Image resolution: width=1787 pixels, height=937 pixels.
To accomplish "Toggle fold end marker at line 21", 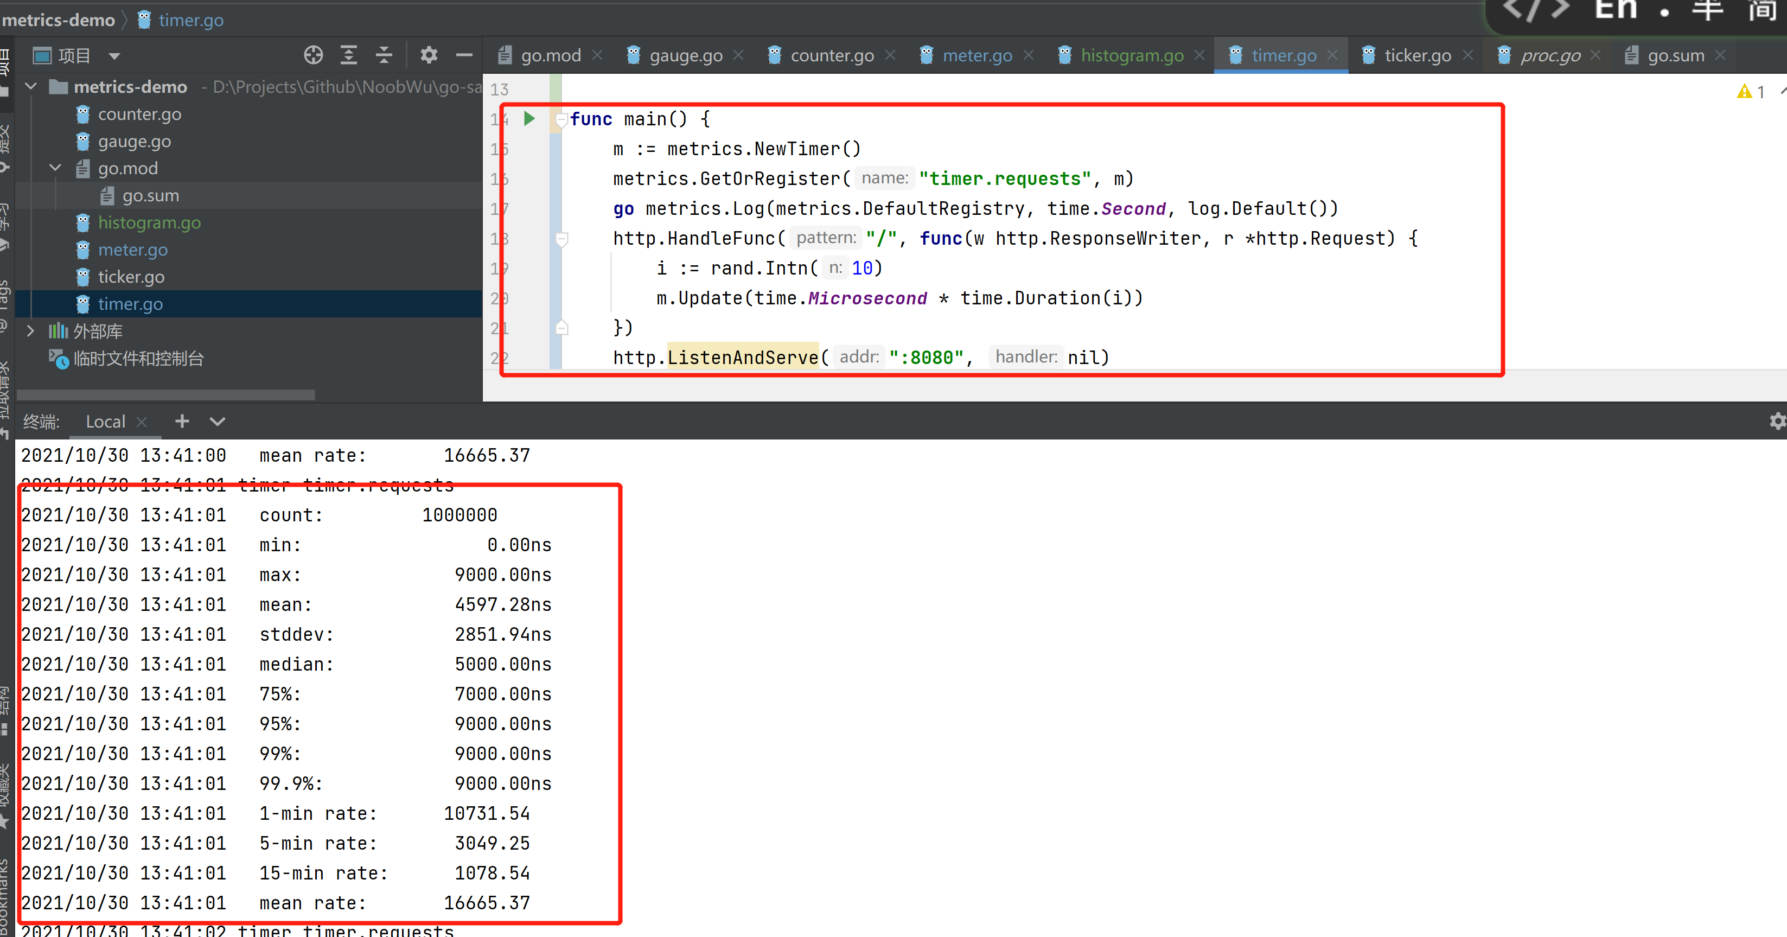I will point(562,327).
